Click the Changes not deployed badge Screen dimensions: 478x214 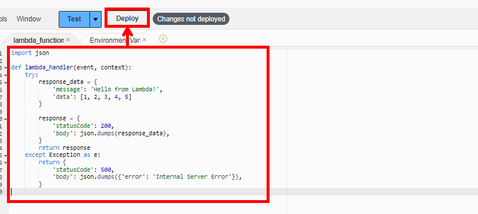tap(191, 19)
